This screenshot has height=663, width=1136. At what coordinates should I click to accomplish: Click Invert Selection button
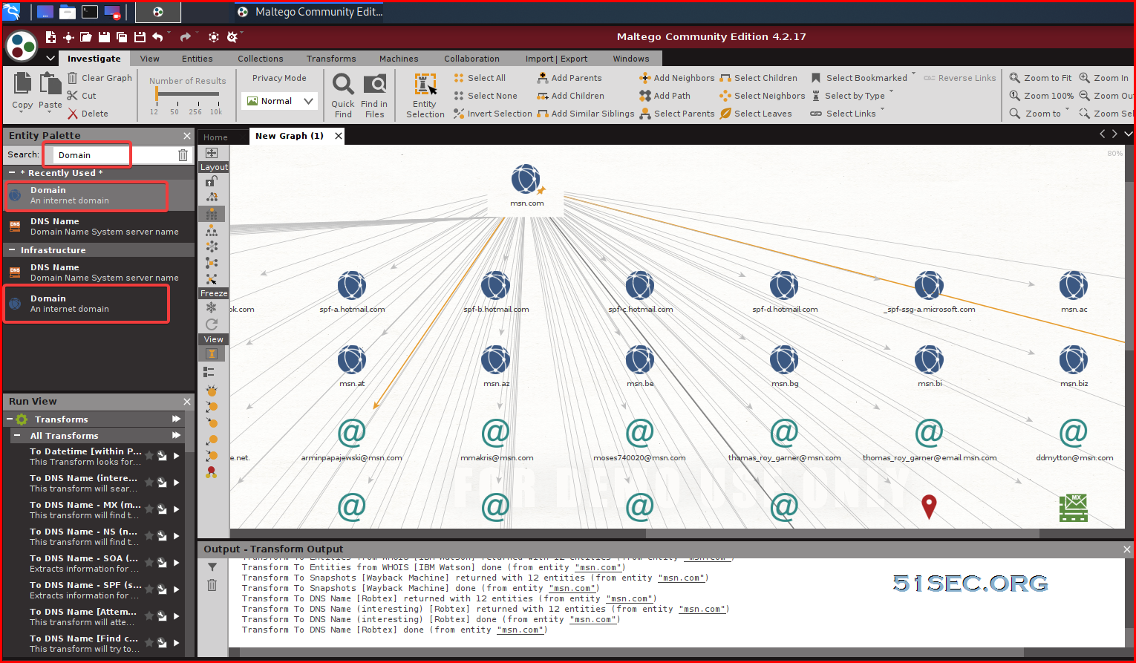pos(493,114)
